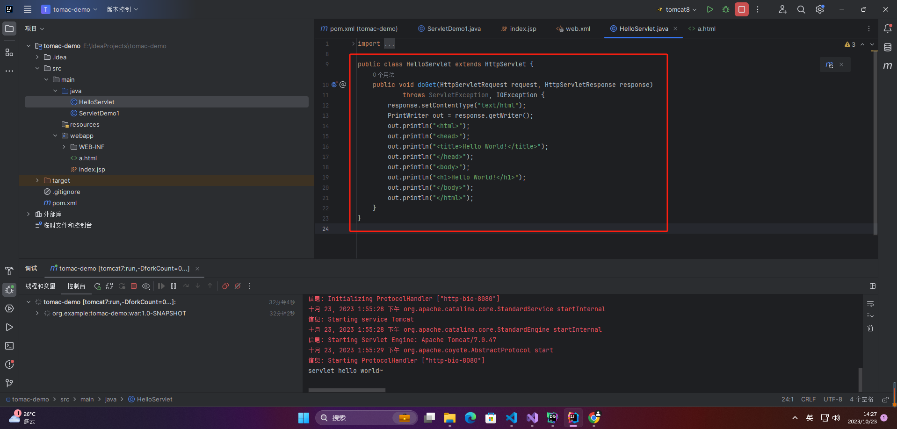Open the Database tool window
The image size is (897, 429).
tap(888, 47)
